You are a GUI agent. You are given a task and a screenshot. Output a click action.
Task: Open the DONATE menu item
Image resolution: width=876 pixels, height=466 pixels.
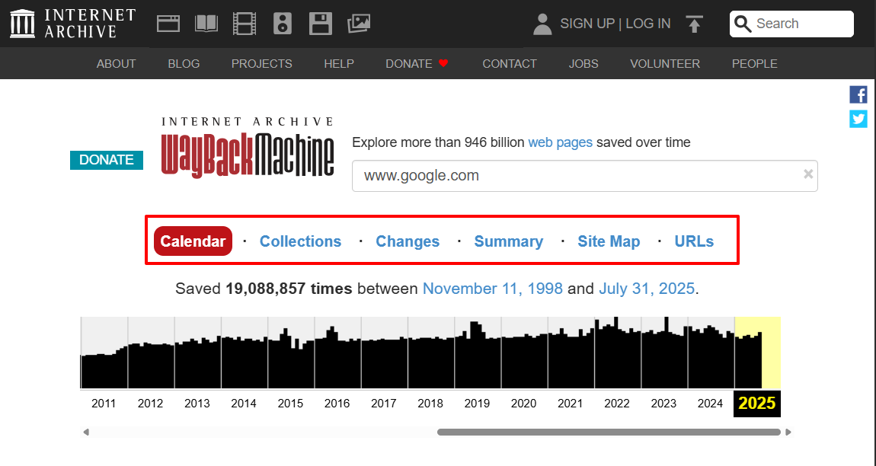[x=409, y=64]
